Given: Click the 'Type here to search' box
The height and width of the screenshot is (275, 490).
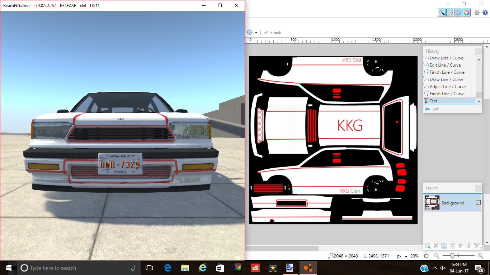Looking at the screenshot, I should pos(79,268).
